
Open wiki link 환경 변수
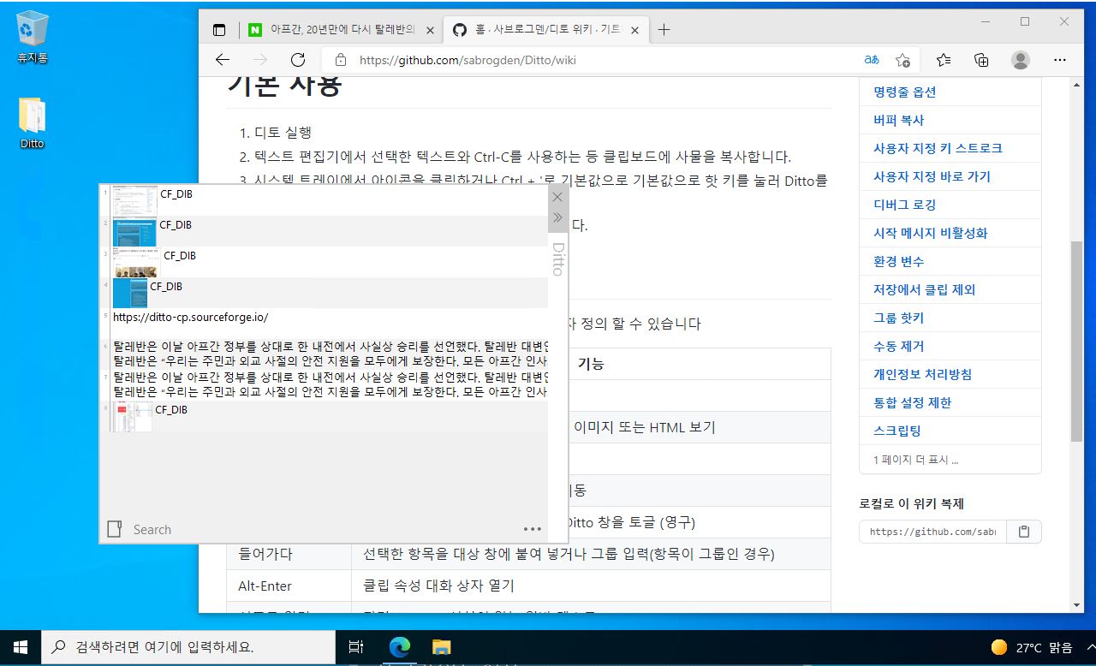click(898, 261)
